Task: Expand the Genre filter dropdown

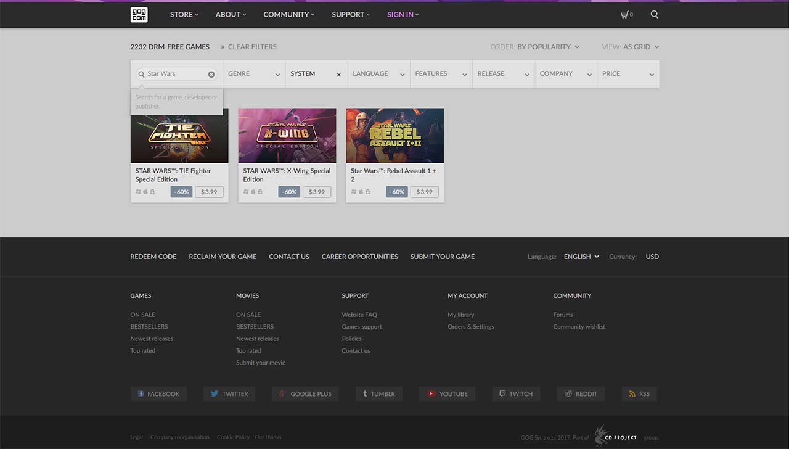Action: coord(253,74)
